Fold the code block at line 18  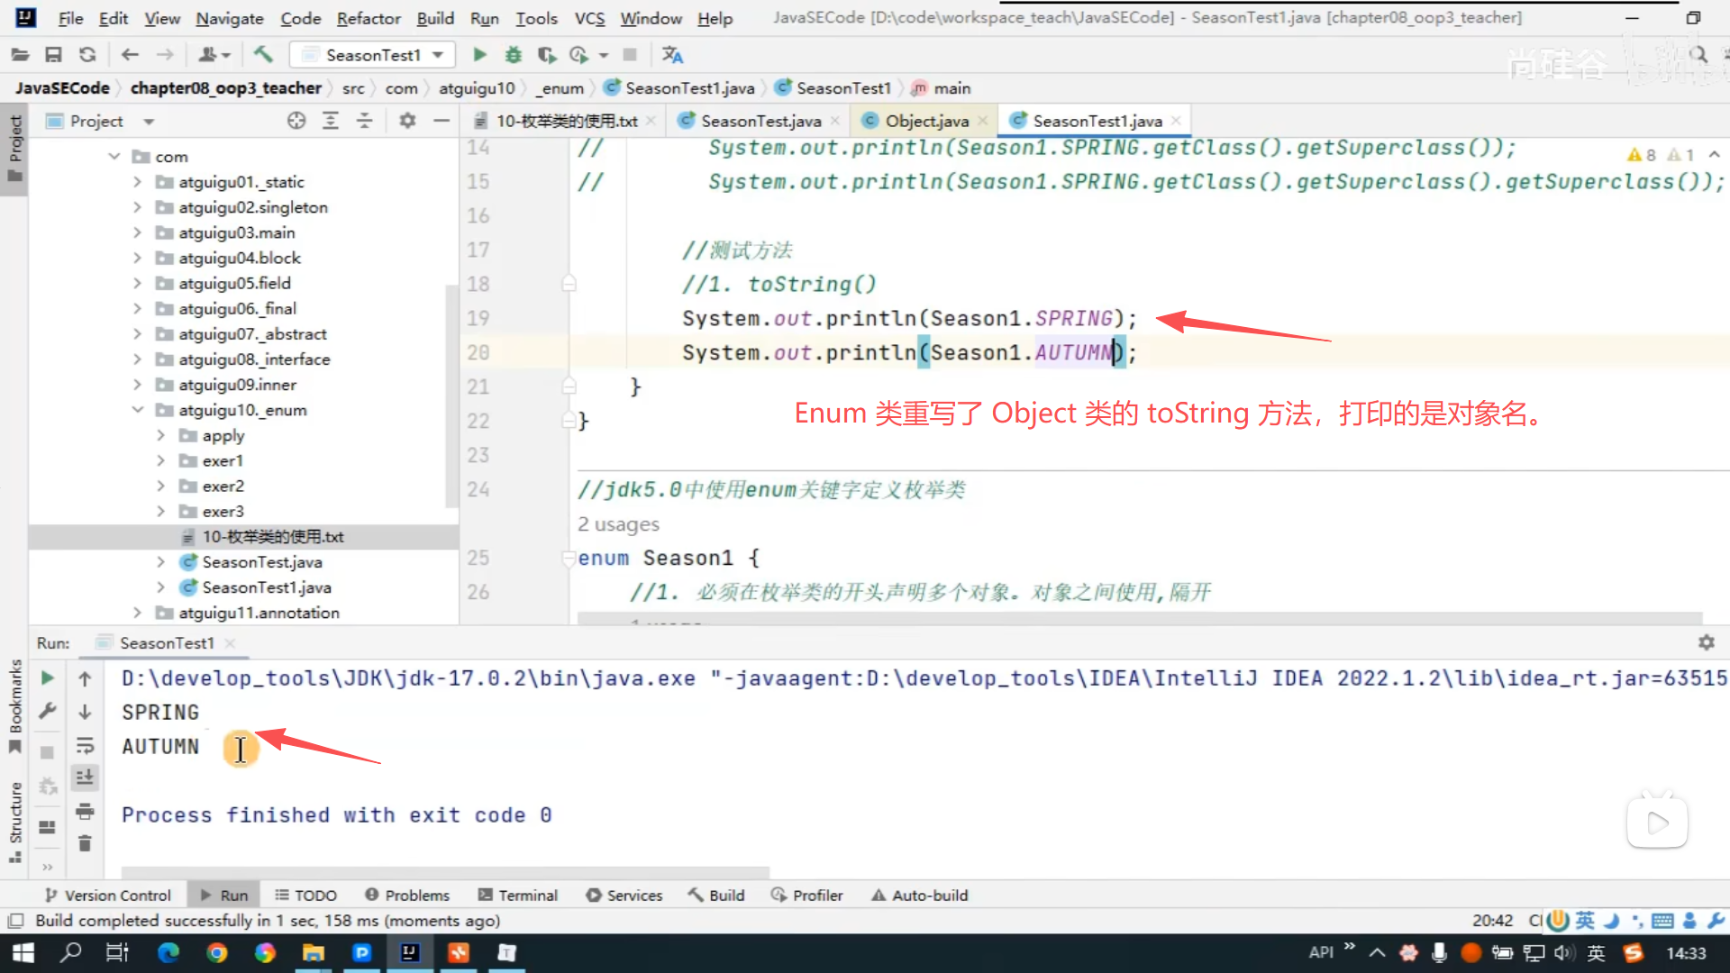coord(569,284)
